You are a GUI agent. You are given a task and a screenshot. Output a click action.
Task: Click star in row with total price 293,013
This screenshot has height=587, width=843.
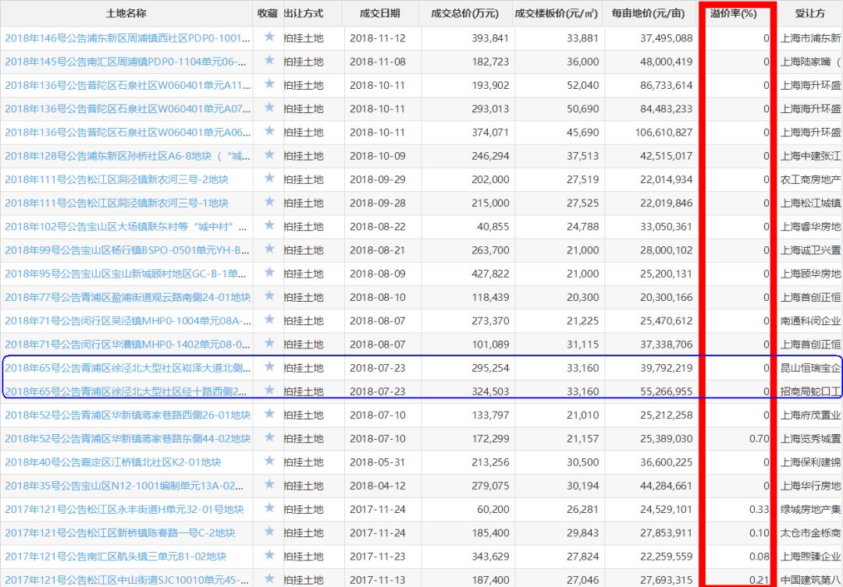pos(269,108)
